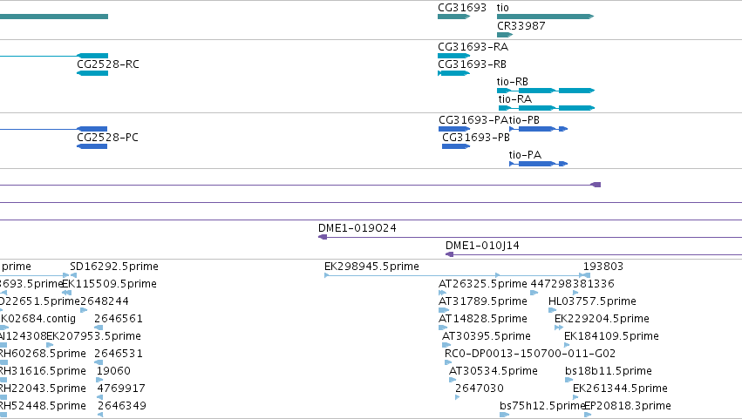The width and height of the screenshot is (742, 419).
Task: Click EST label EK298945.5prime
Action: (371, 267)
